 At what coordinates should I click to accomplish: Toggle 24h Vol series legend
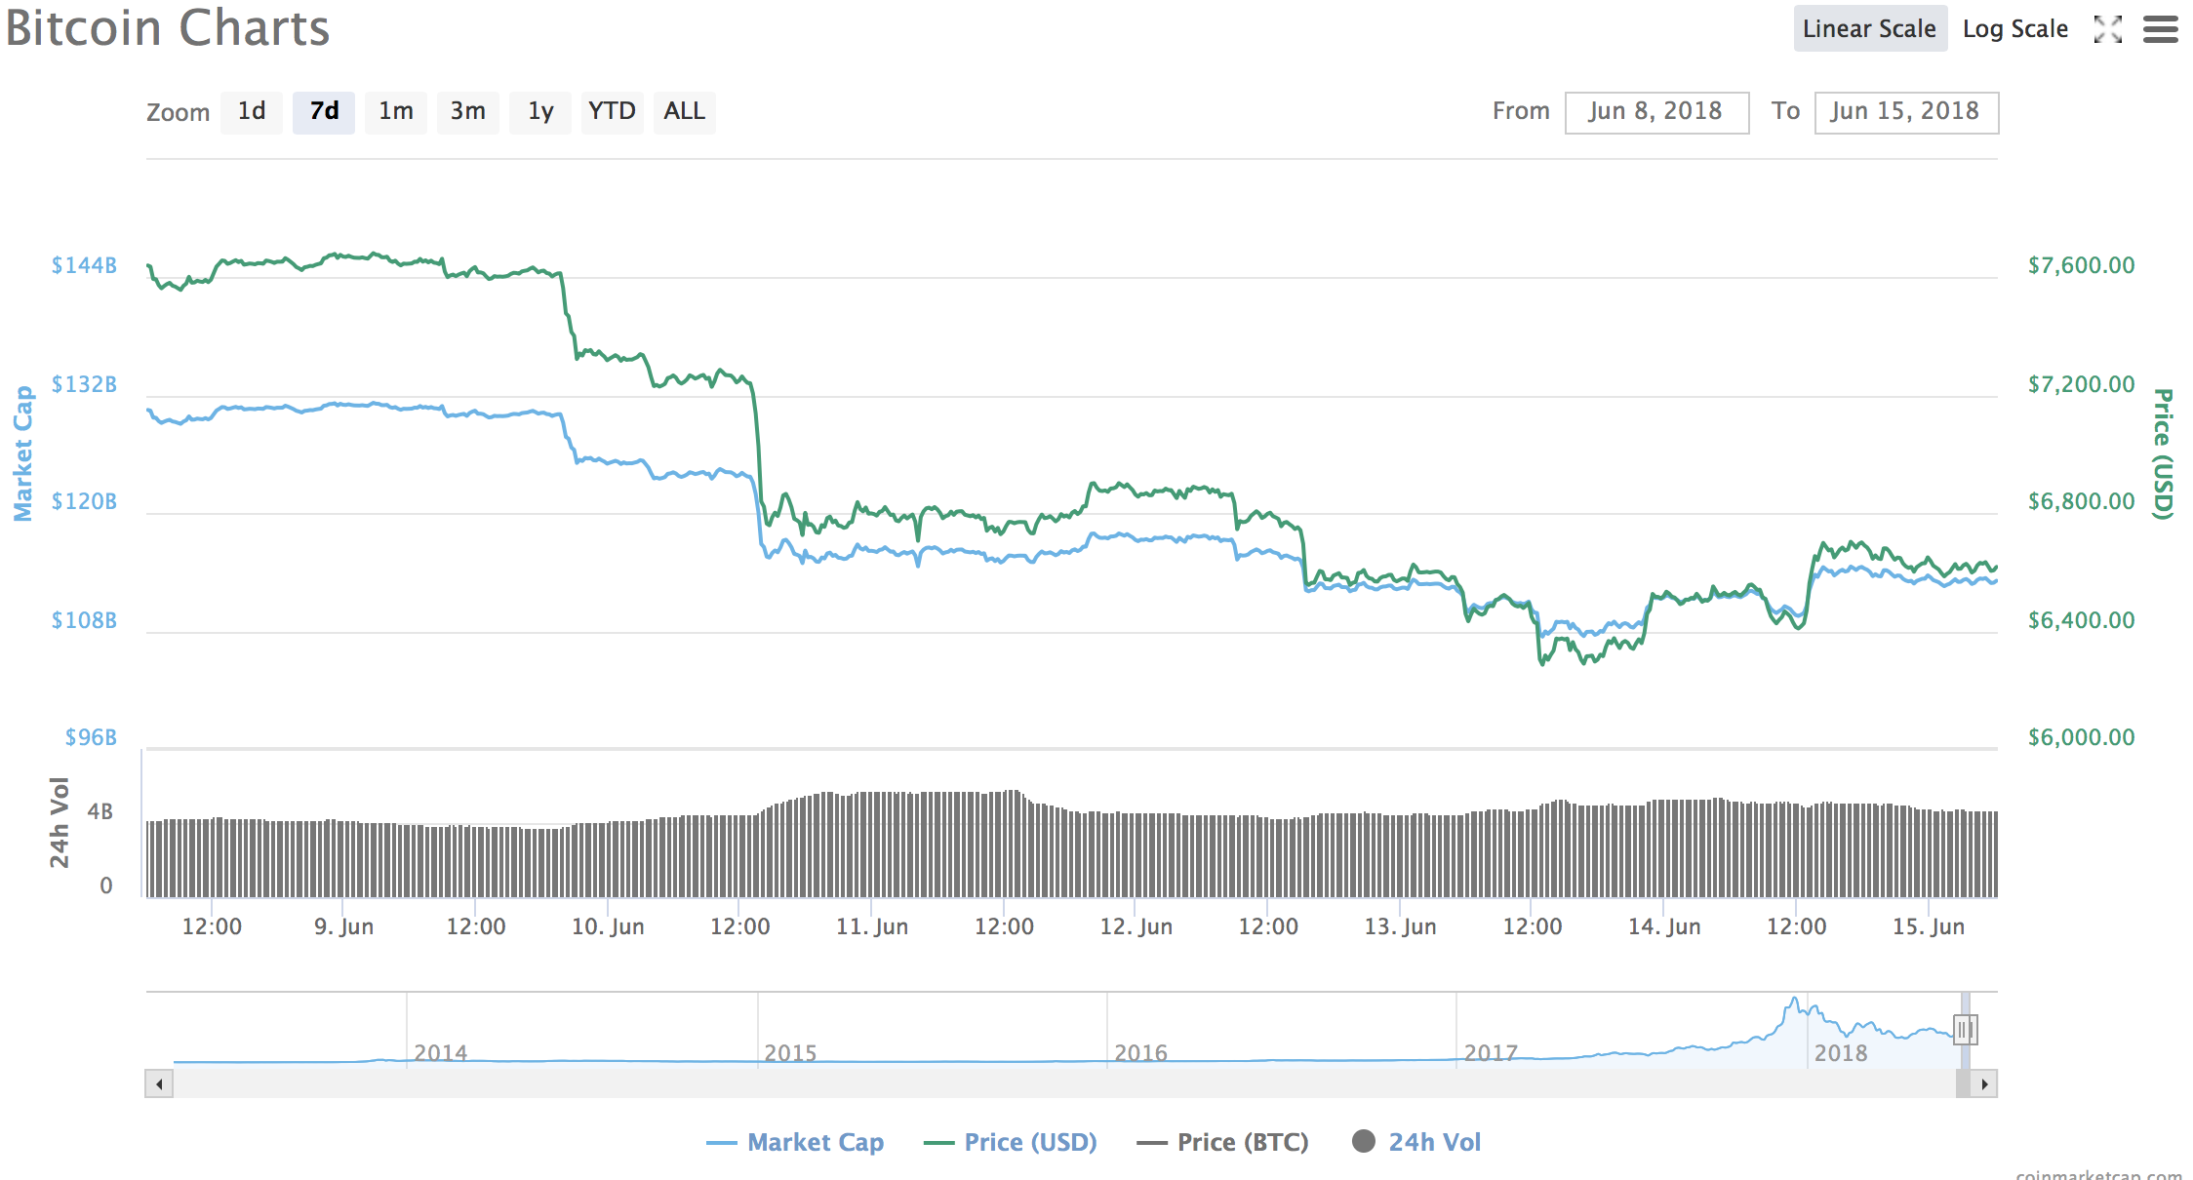click(x=1416, y=1142)
